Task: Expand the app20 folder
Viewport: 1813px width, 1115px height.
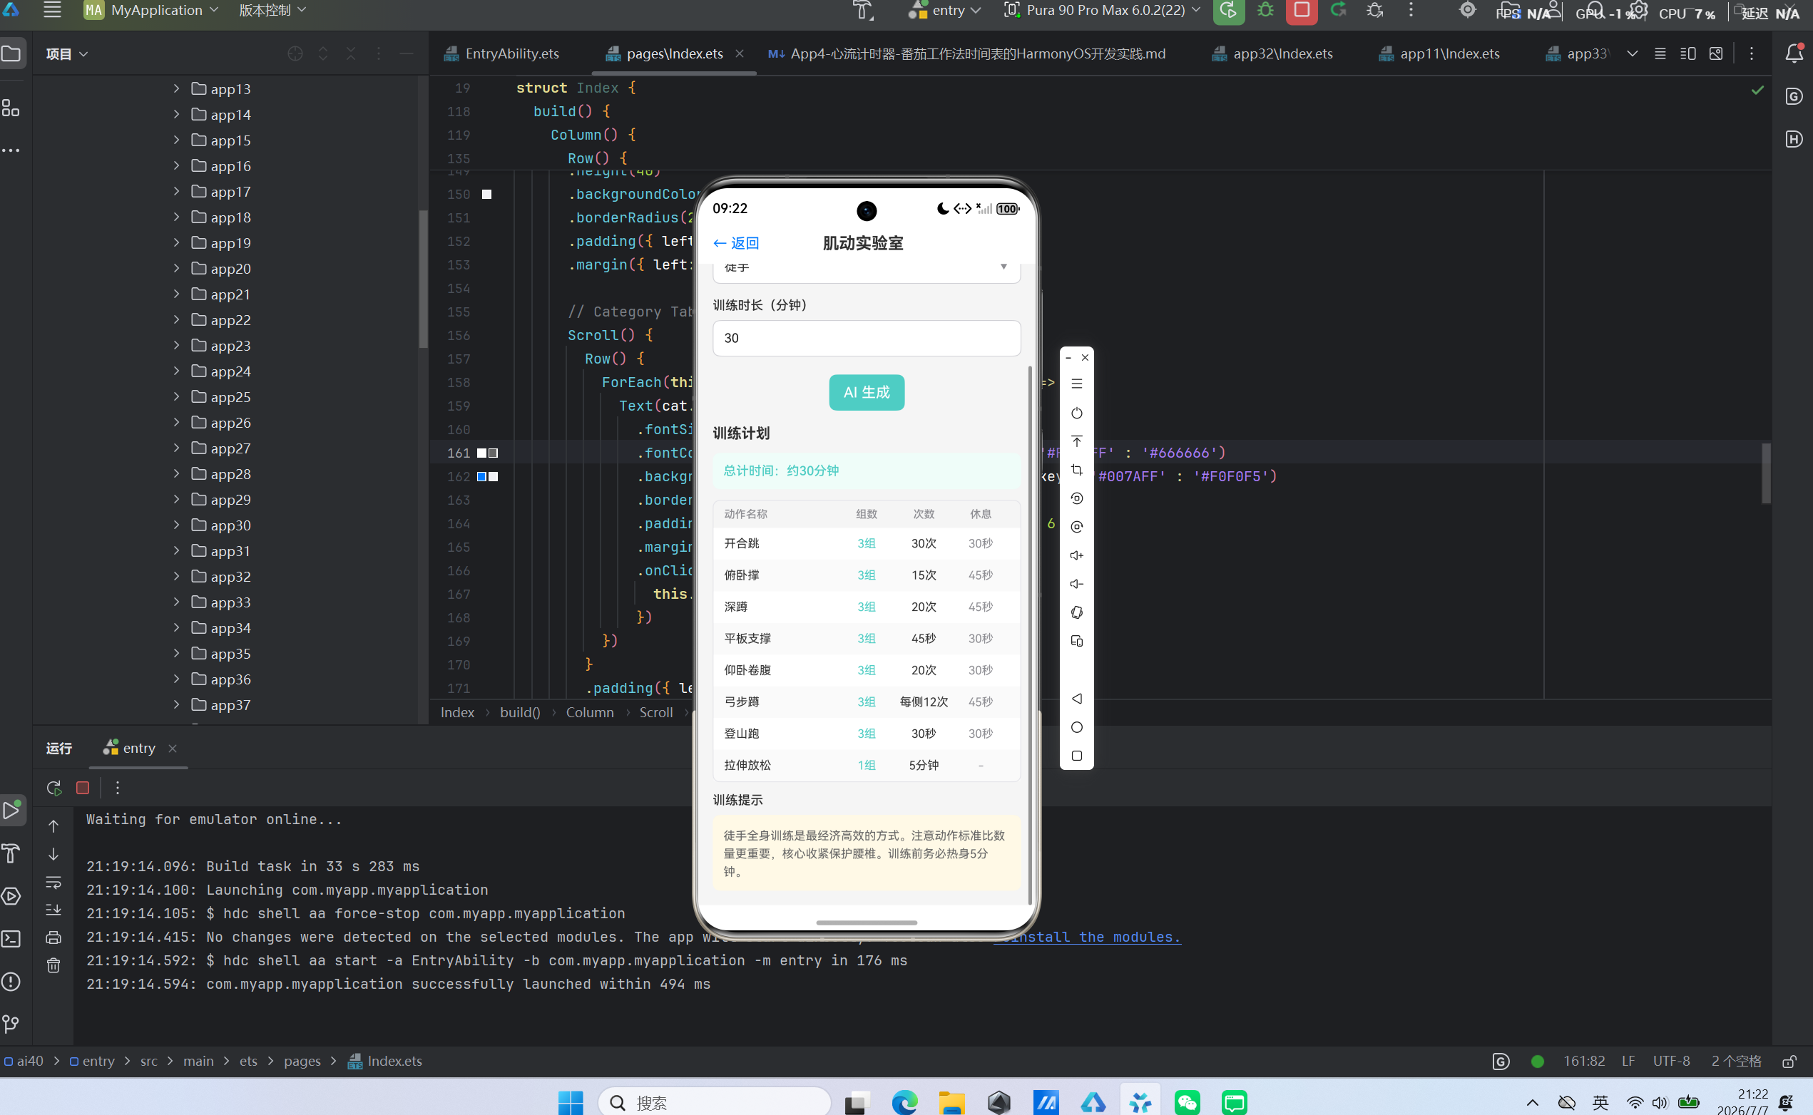Action: point(177,269)
